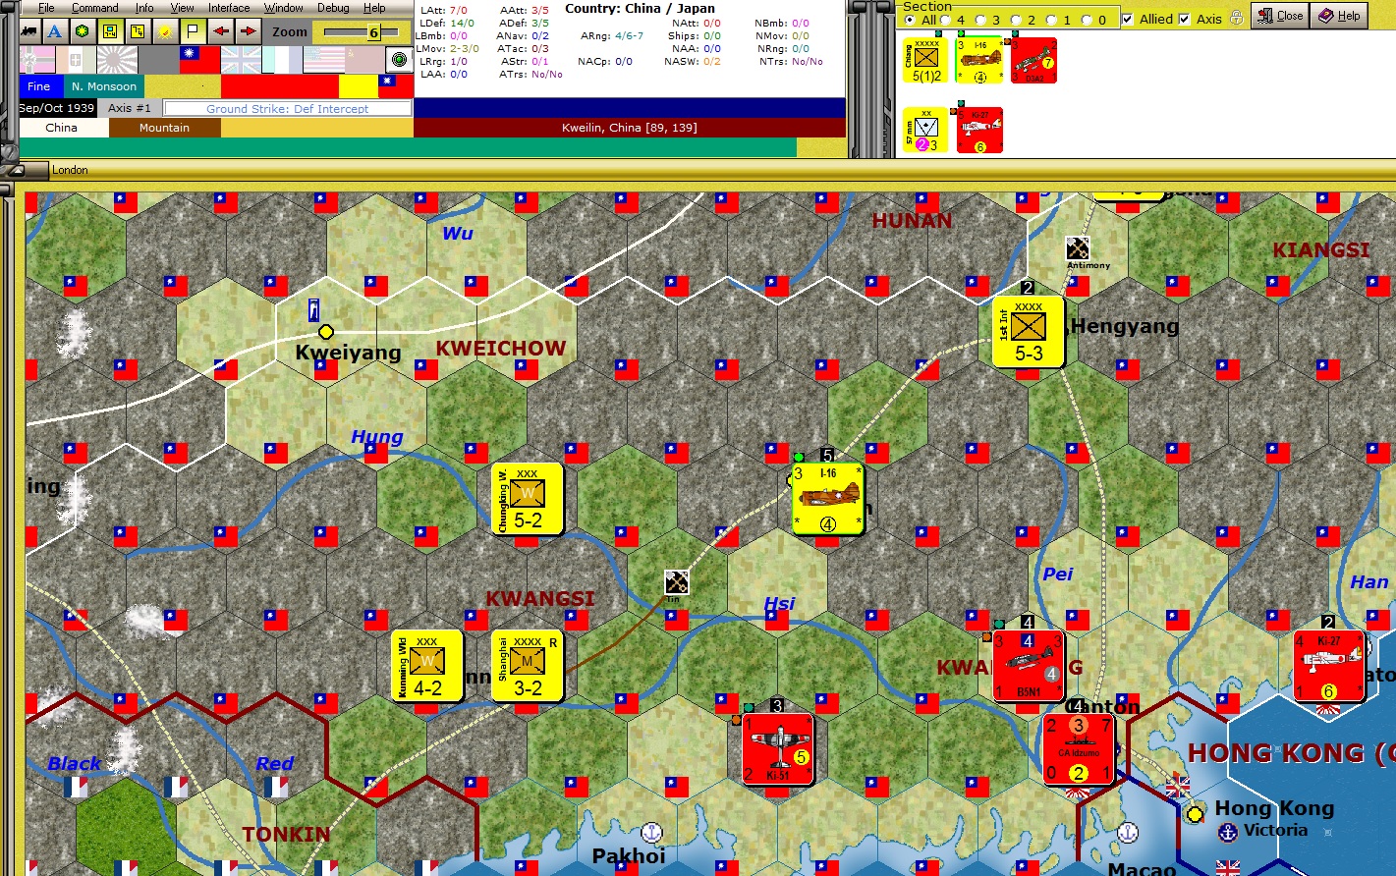Click the Close button in the unit panel

coord(1278,16)
